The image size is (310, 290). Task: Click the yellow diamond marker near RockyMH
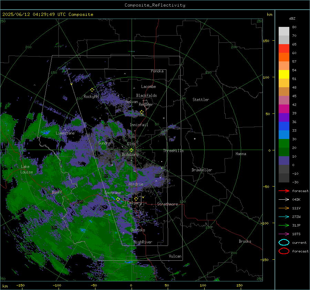92,90
